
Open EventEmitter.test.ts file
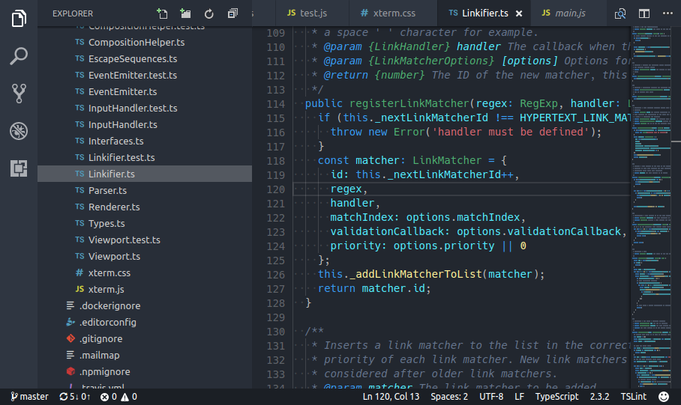(x=145, y=75)
